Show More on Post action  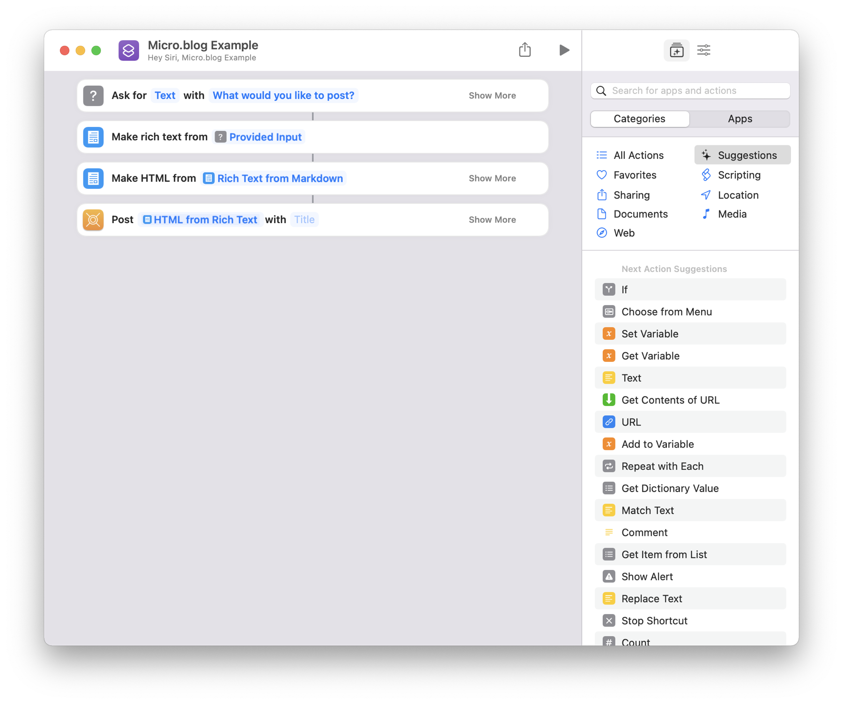492,220
